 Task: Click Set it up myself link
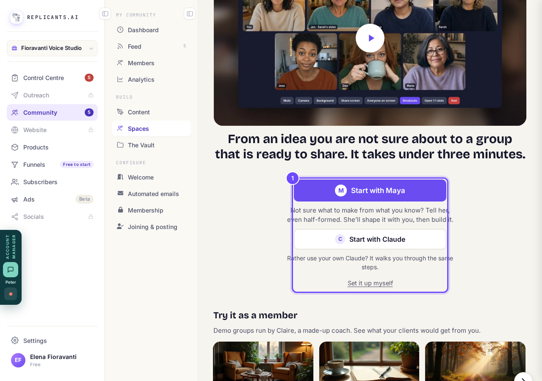pos(370,283)
